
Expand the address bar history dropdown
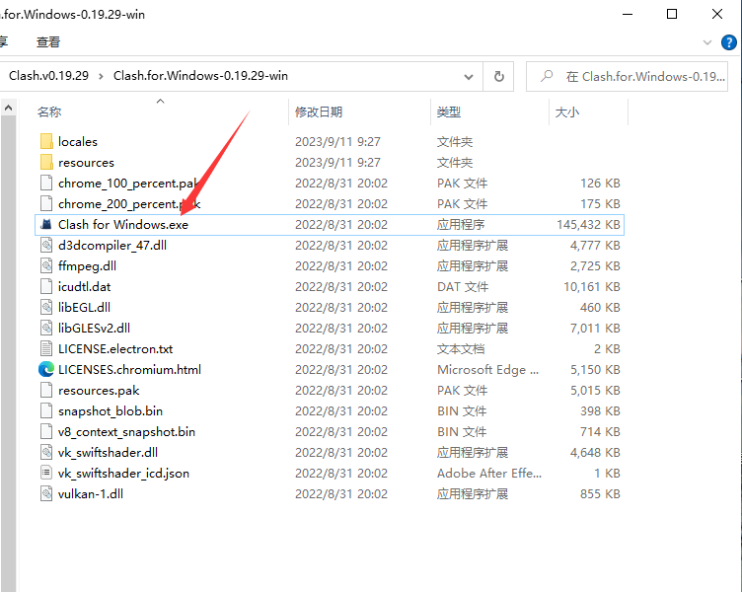click(469, 76)
